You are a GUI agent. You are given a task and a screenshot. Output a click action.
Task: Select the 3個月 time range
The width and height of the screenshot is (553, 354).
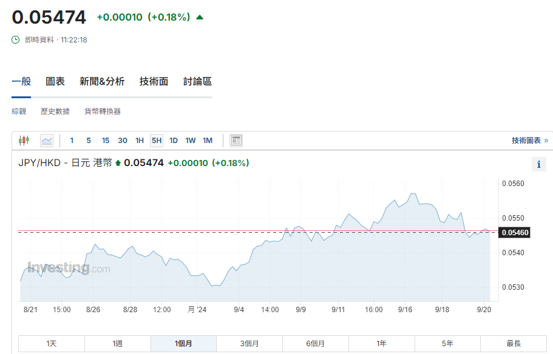pos(249,344)
